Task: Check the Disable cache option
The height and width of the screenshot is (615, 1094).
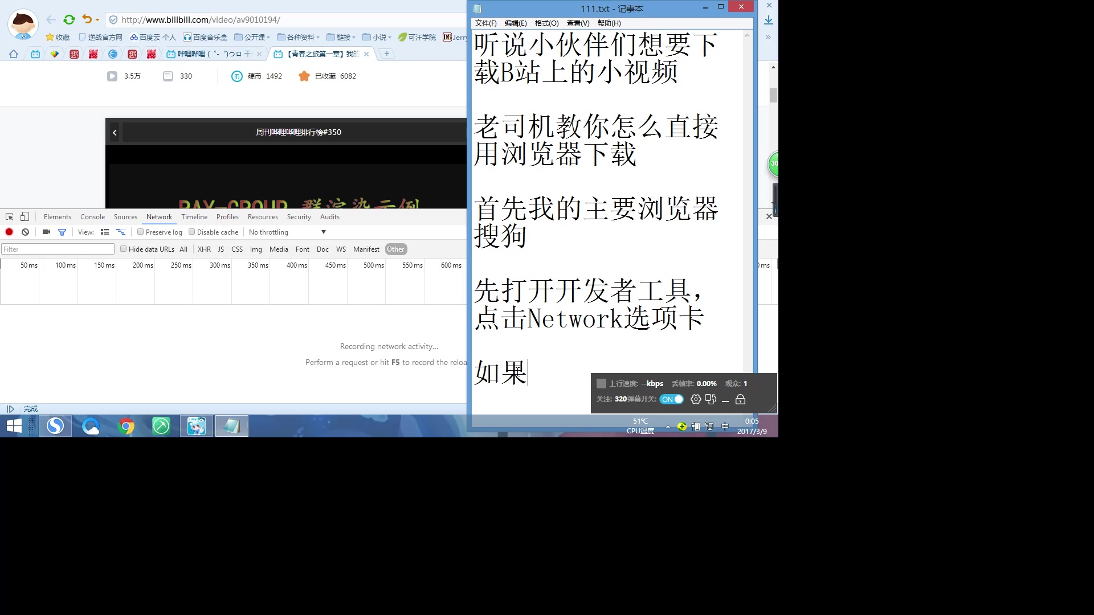Action: [192, 232]
